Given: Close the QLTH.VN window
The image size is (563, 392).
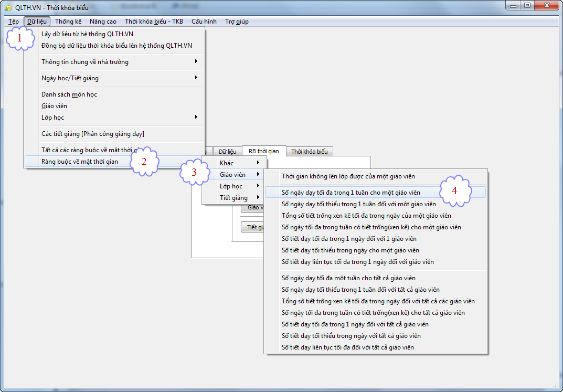Looking at the screenshot, I should pos(546,5).
